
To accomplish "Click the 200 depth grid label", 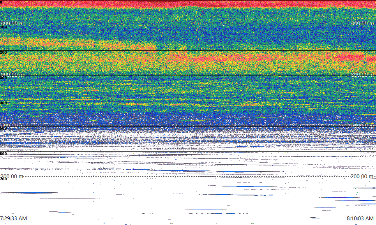I will (4, 53).
